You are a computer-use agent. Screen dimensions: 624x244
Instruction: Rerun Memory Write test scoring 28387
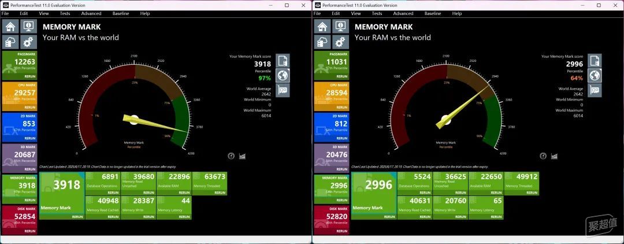coord(148,217)
